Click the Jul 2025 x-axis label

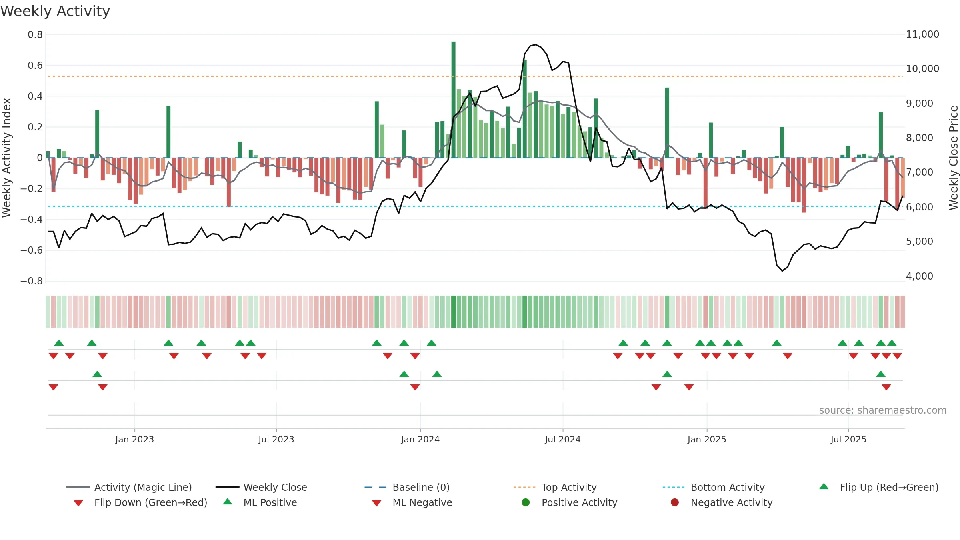[x=848, y=439]
